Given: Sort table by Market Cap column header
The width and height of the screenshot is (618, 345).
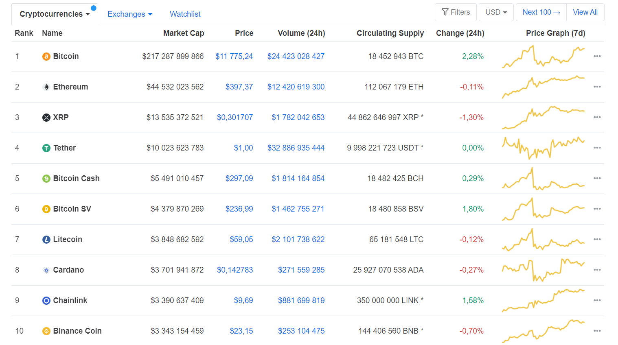Looking at the screenshot, I should 184,33.
